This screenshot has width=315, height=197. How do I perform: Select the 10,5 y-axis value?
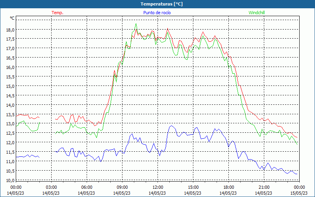click(x=10, y=171)
